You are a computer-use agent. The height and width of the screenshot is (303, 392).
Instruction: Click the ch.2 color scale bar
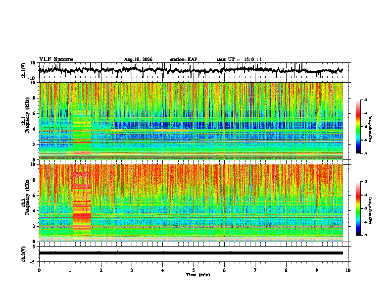click(358, 208)
